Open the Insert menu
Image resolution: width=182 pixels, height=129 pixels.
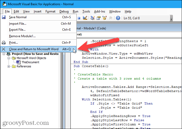(x=37, y=11)
